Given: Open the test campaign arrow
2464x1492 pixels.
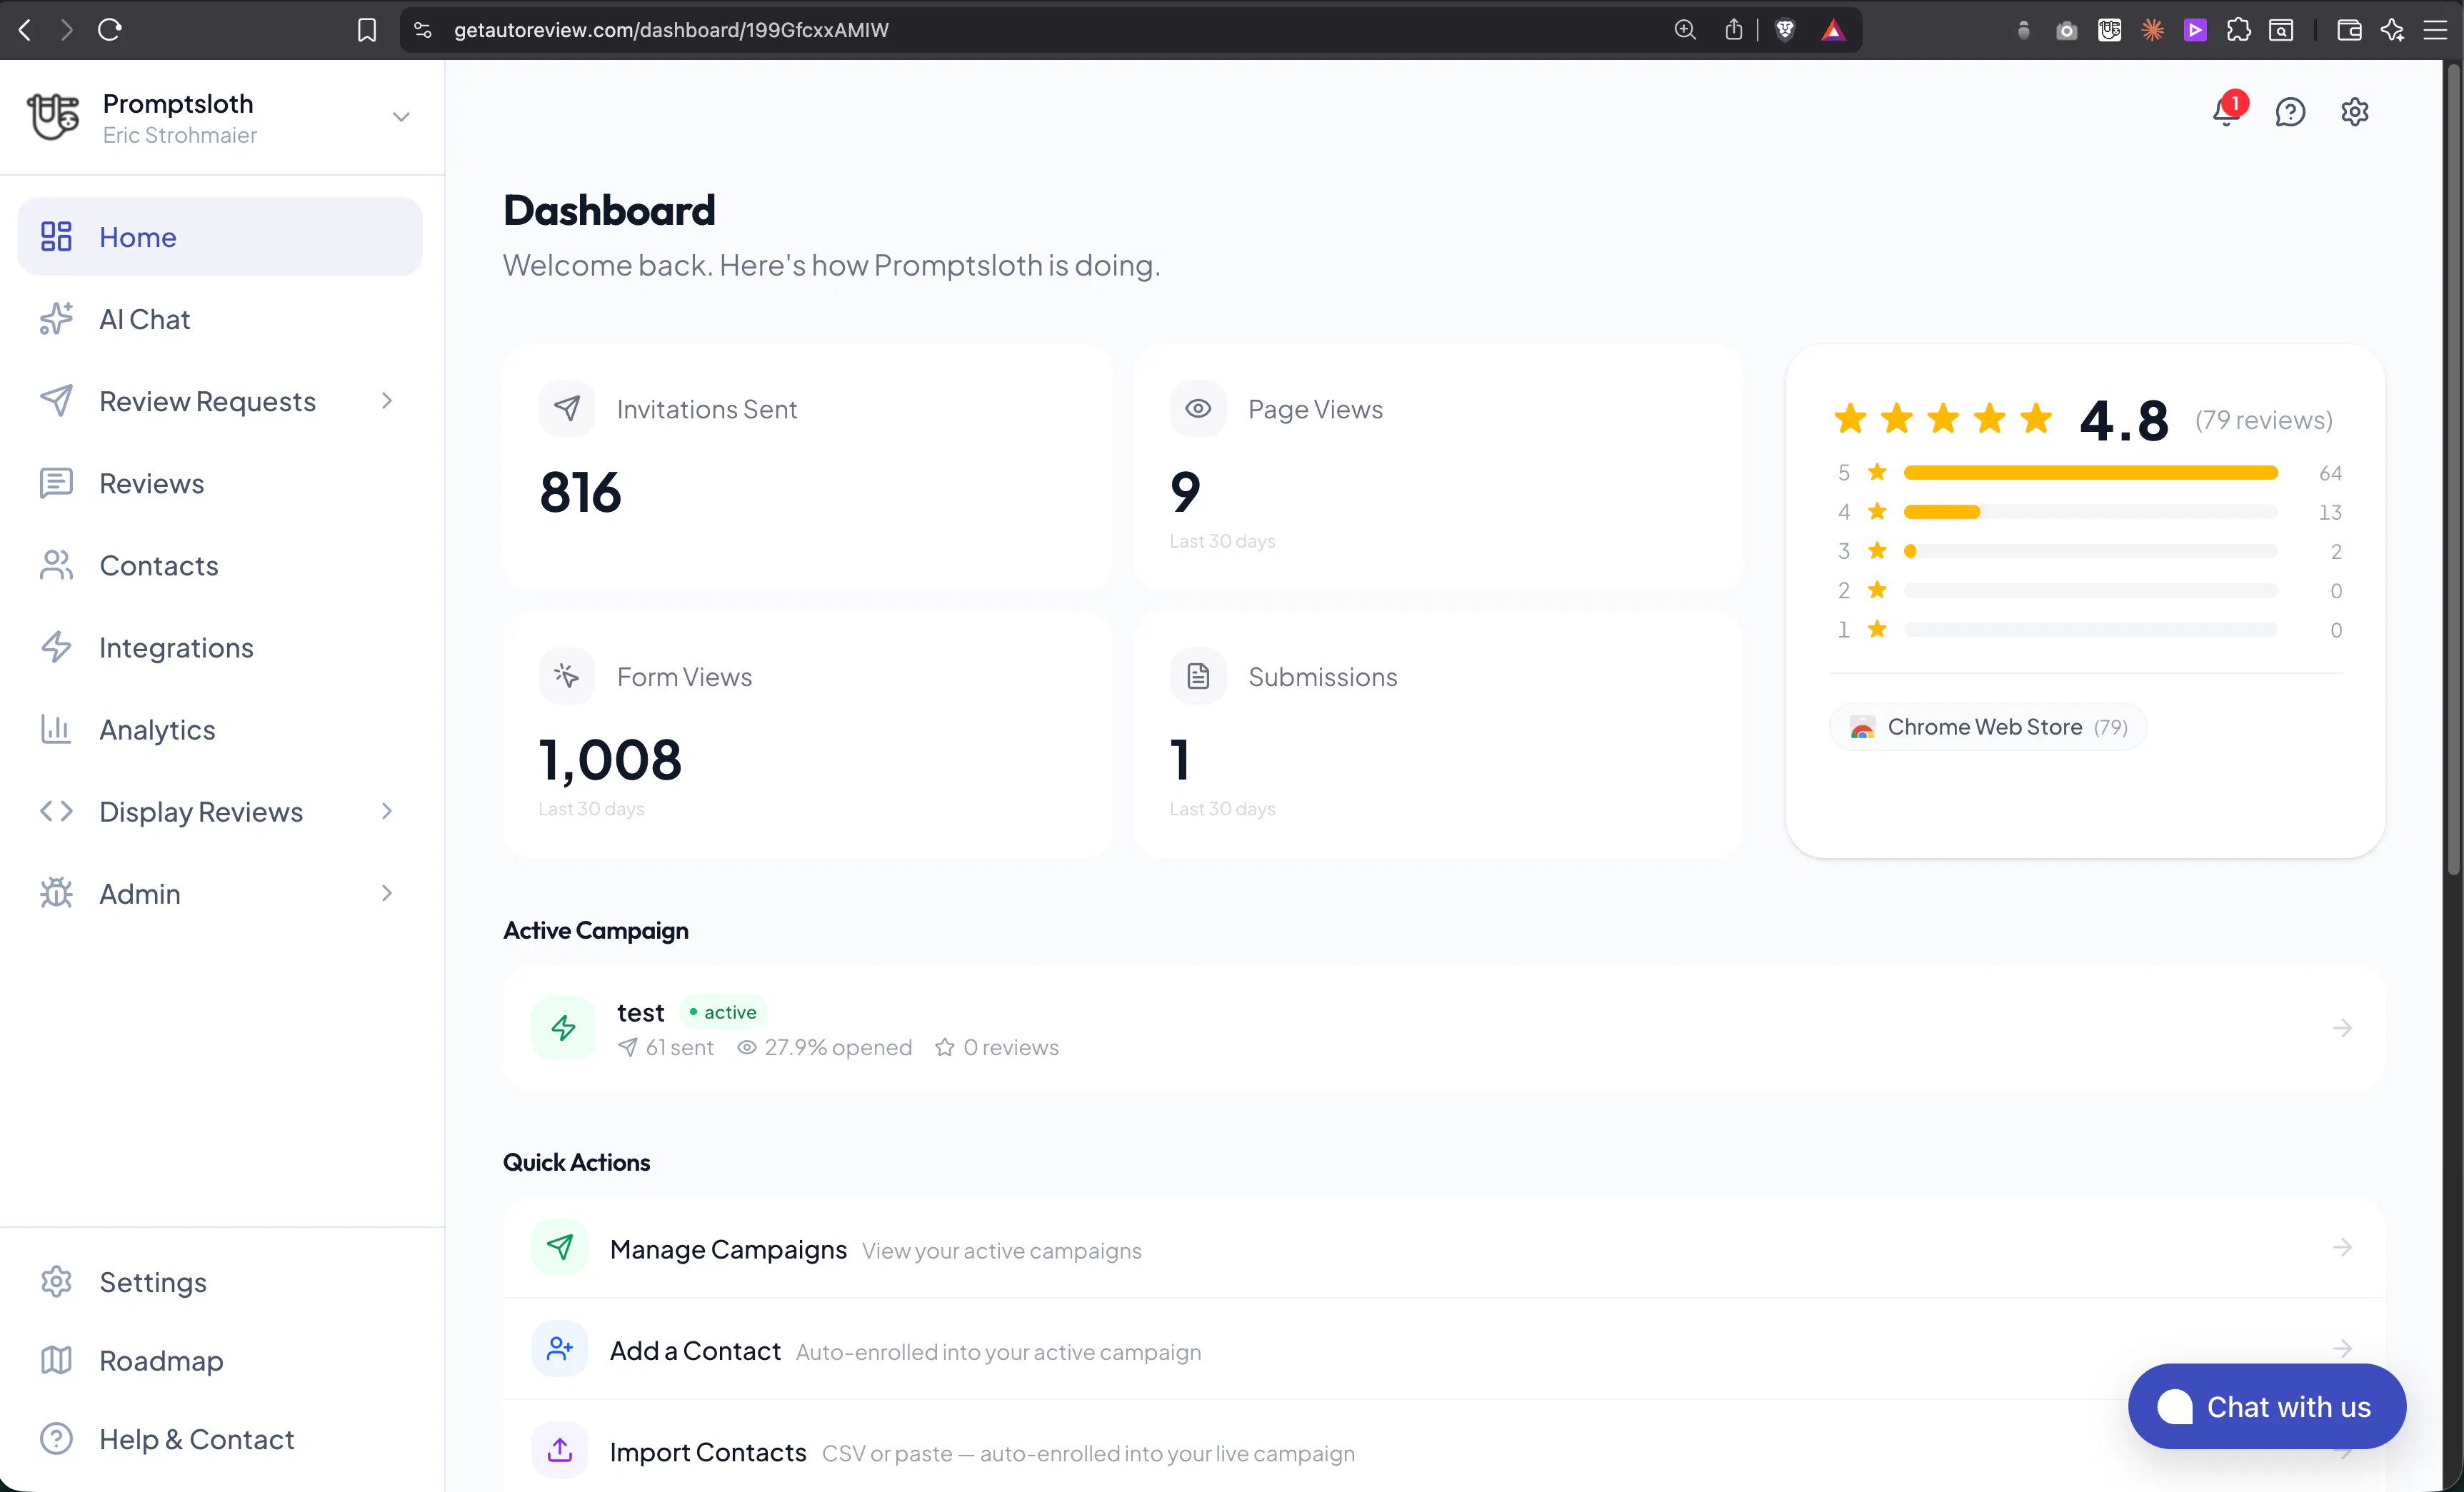Looking at the screenshot, I should point(2342,1027).
